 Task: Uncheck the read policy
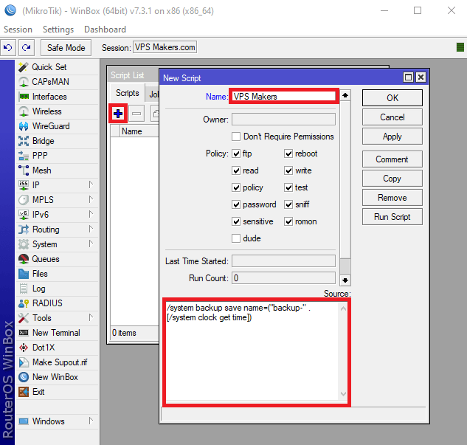[236, 170]
